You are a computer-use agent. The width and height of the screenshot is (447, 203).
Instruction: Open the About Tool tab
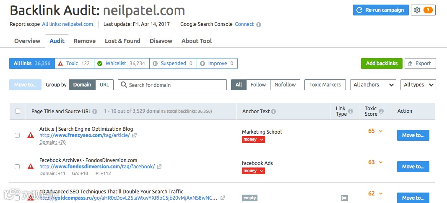tap(197, 41)
